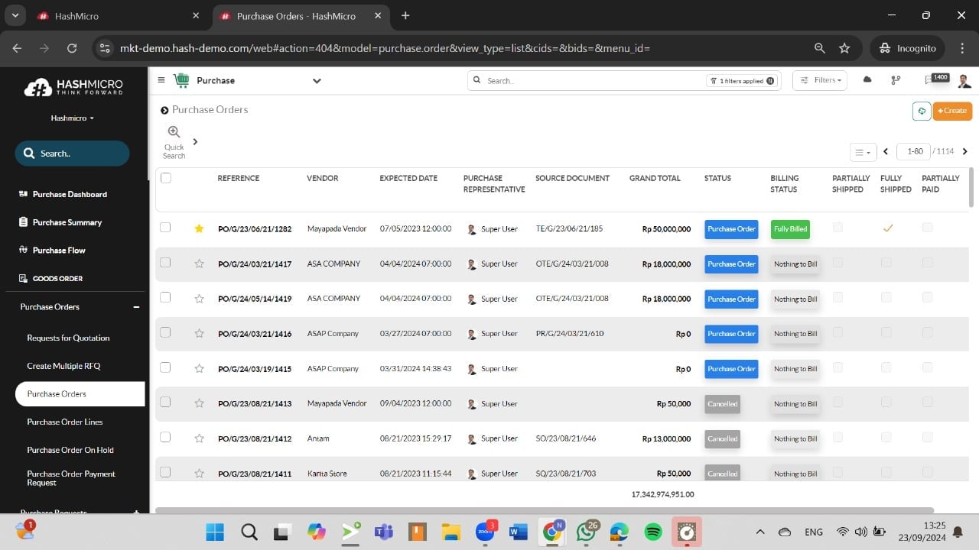Viewport: 979px width, 550px height.
Task: Click the HashMicro logo in sidebar
Action: click(x=73, y=87)
